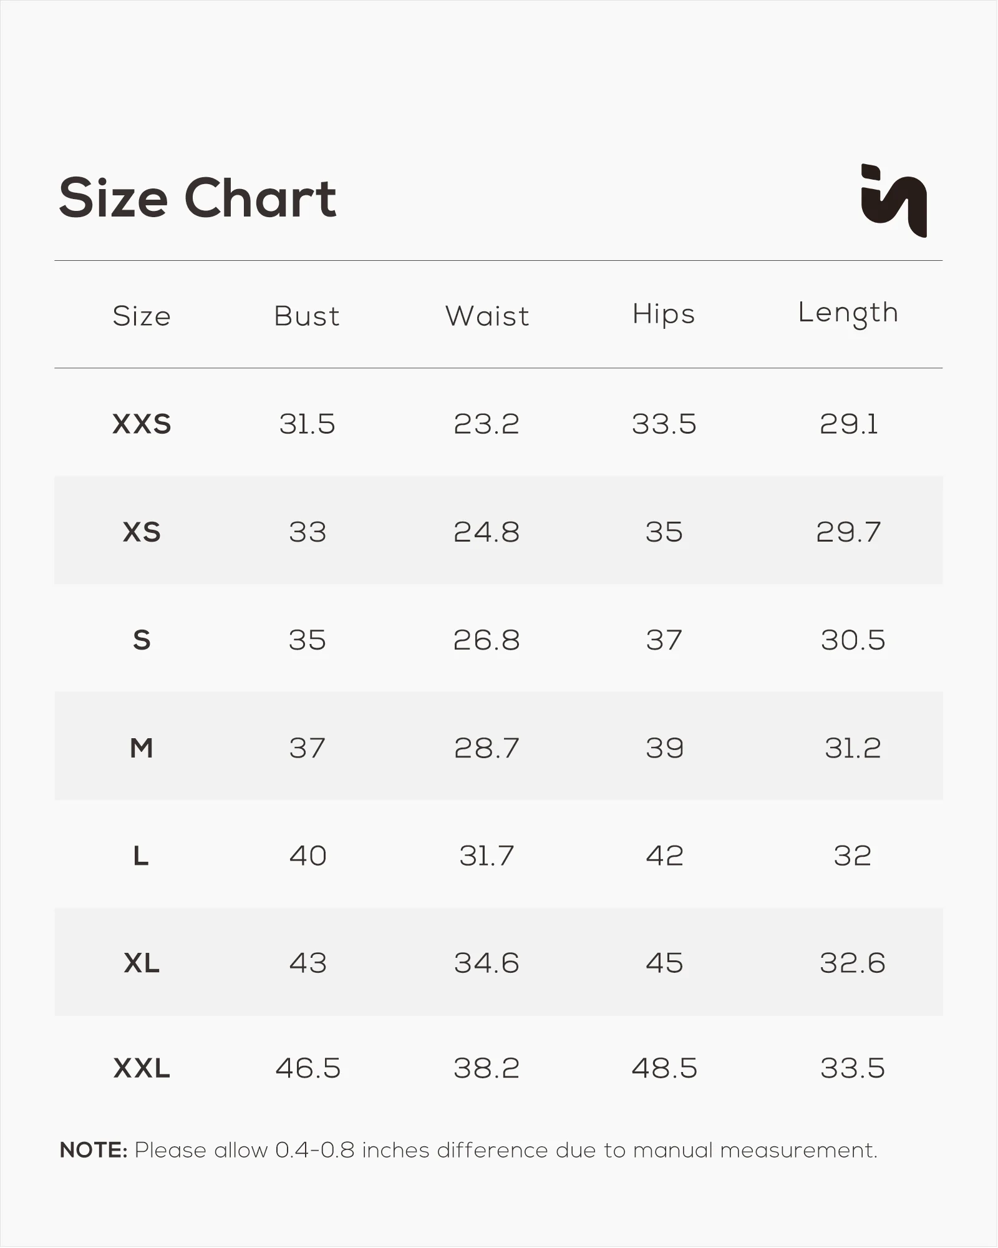Click the Waist column header
This screenshot has height=1248, width=998.
click(487, 316)
